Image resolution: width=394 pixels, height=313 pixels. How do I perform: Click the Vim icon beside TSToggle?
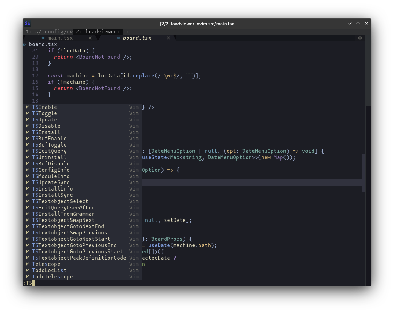coord(27,113)
